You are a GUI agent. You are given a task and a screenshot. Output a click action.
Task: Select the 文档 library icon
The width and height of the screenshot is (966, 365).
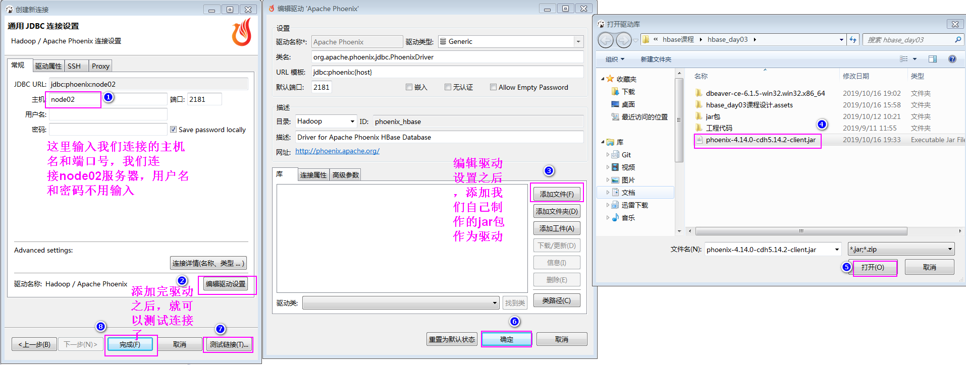(x=615, y=192)
